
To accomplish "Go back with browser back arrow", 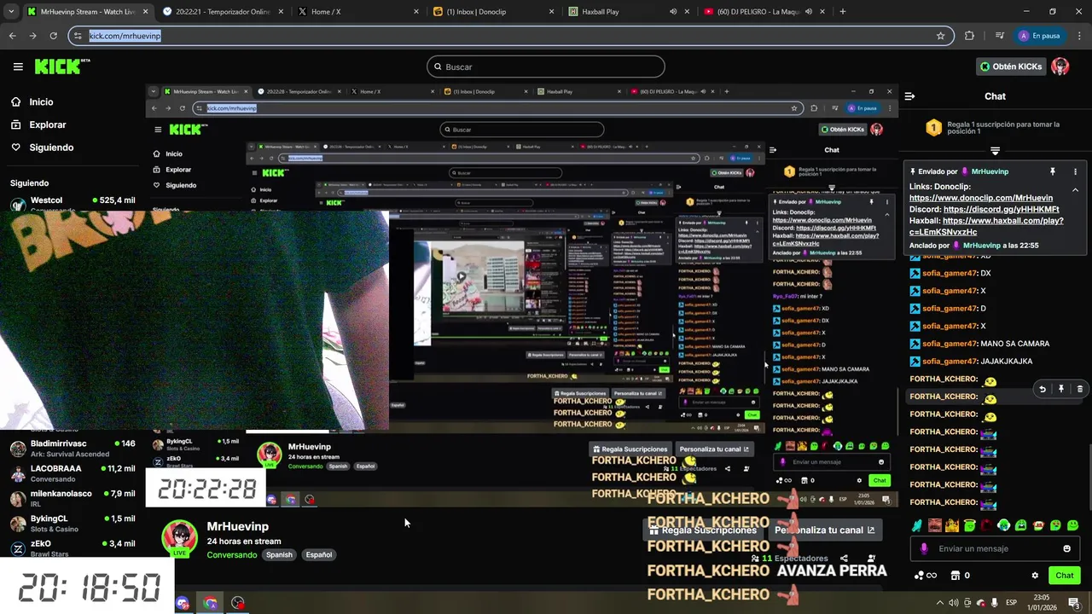I will (12, 36).
